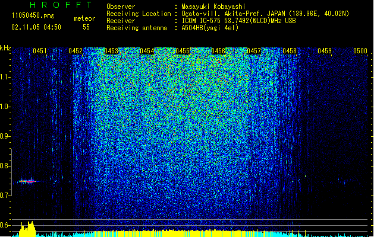The width and height of the screenshot is (374, 237).
Task: Click the 0.9 kHz axis label
Action: click(5, 136)
